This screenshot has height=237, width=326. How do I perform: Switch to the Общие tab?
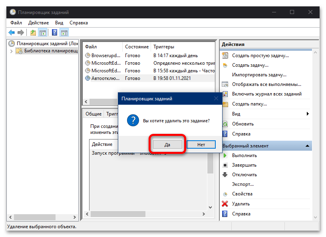click(x=93, y=114)
